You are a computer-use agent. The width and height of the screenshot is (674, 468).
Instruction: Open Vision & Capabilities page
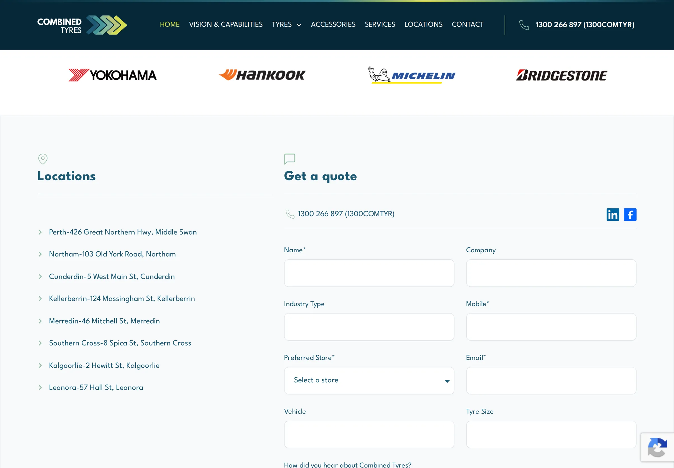226,24
